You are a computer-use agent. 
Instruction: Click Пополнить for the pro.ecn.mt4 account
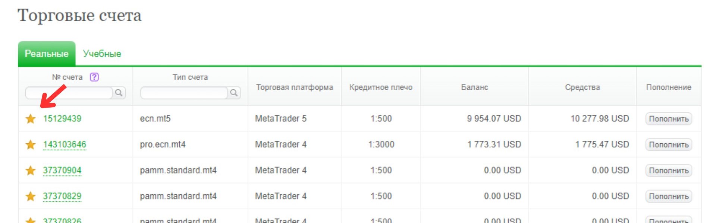click(x=669, y=144)
